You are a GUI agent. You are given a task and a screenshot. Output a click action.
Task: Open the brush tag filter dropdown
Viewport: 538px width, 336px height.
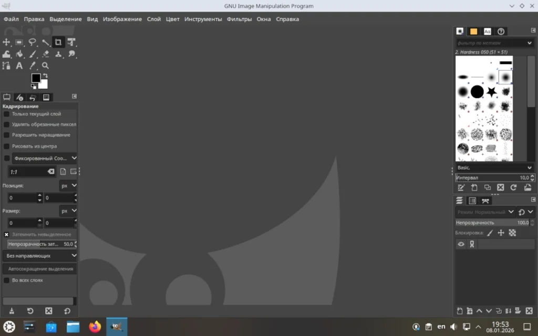tap(530, 43)
